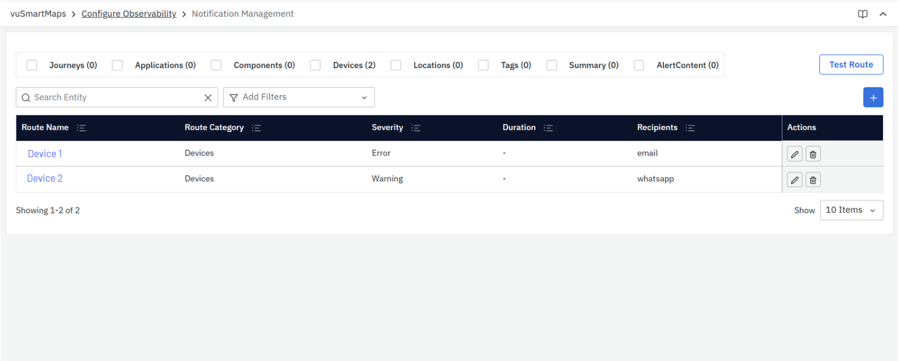Go to Configure Observability breadcrumb

129,14
